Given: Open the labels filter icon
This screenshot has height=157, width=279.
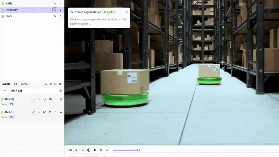Looking at the screenshot, I should pyautogui.click(x=46, y=84).
